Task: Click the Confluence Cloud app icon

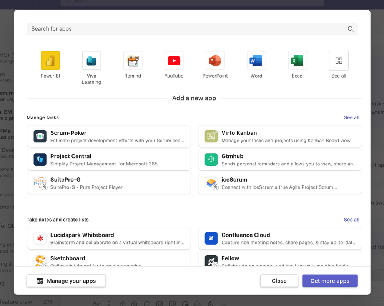Action: click(x=211, y=238)
